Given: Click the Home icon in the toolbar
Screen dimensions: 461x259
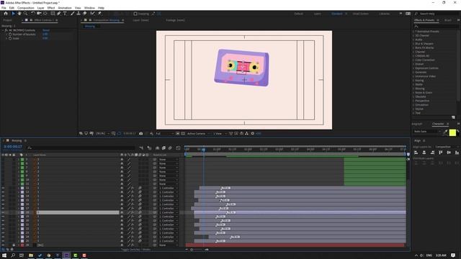Looking at the screenshot, I should pos(6,14).
